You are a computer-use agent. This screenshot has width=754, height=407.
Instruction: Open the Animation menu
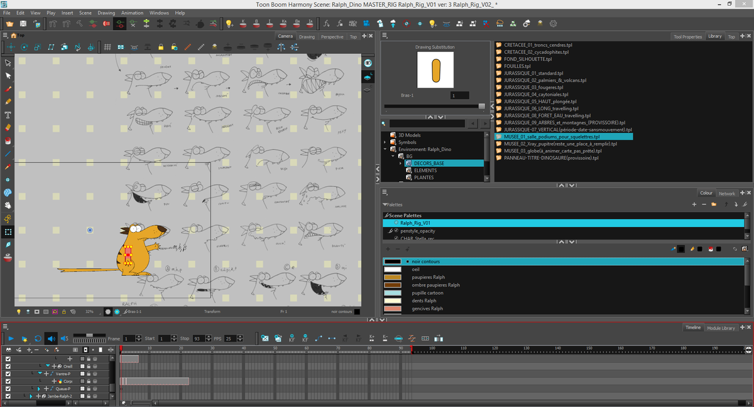tap(132, 13)
